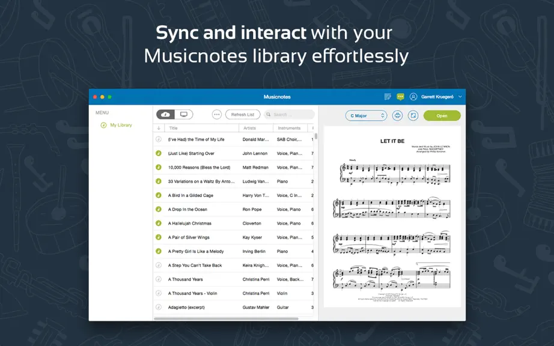Open the more options ellipsis button
554x346 pixels.
coord(216,114)
